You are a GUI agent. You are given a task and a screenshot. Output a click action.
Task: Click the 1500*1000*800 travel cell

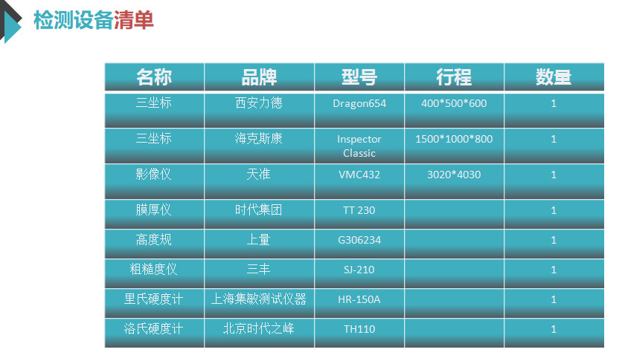454,139
